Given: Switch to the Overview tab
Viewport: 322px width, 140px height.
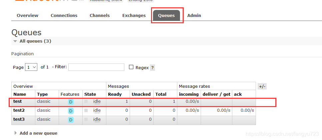Looking at the screenshot, I should [x=28, y=15].
